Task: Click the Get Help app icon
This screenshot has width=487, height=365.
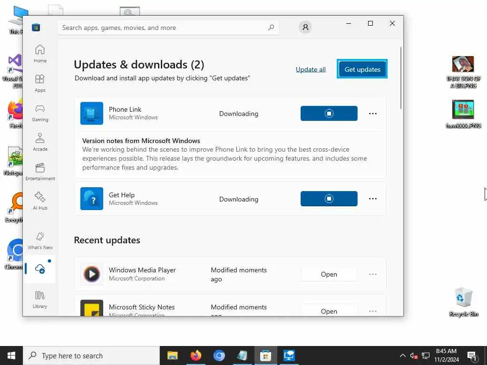Action: [92, 199]
